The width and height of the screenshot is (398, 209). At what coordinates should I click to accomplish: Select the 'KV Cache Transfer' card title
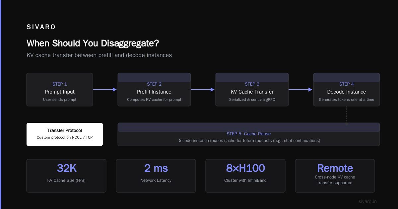pyautogui.click(x=252, y=92)
